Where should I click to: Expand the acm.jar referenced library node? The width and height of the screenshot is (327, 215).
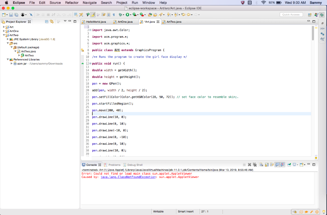[11, 64]
